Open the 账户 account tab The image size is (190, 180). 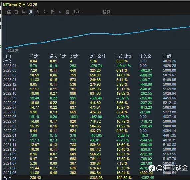pos(77,12)
